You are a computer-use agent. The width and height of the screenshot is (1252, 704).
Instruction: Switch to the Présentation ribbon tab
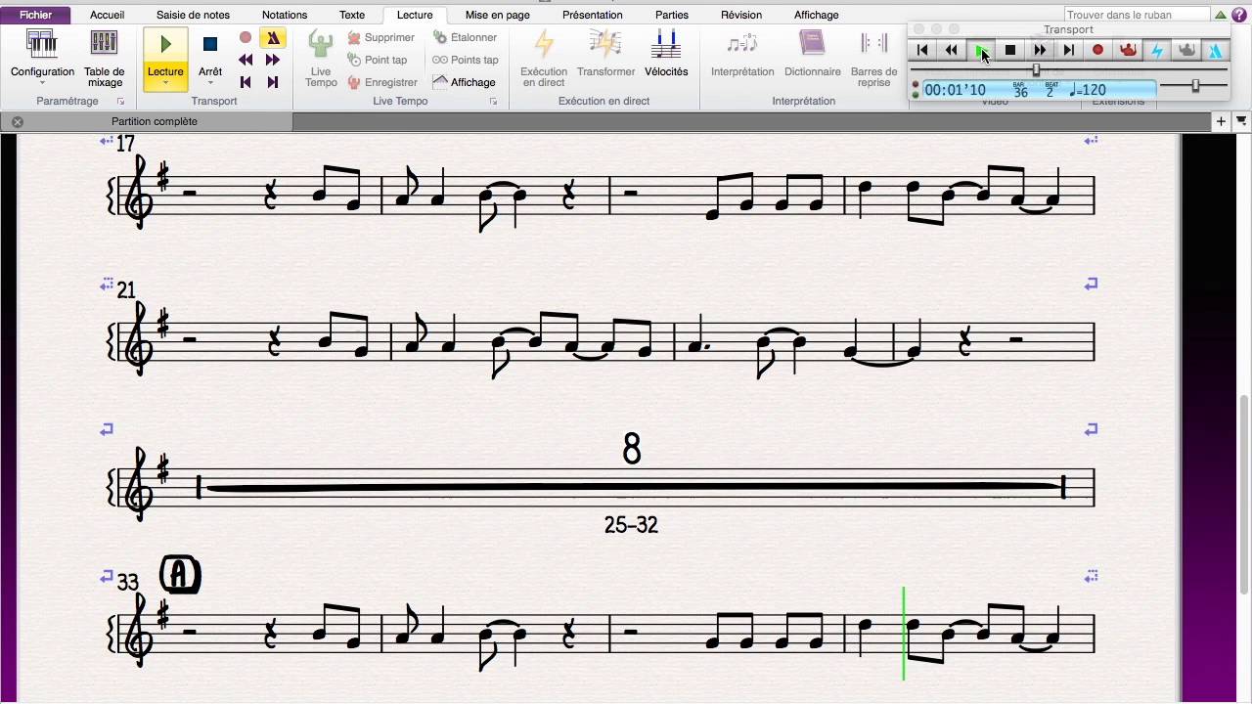coord(593,15)
